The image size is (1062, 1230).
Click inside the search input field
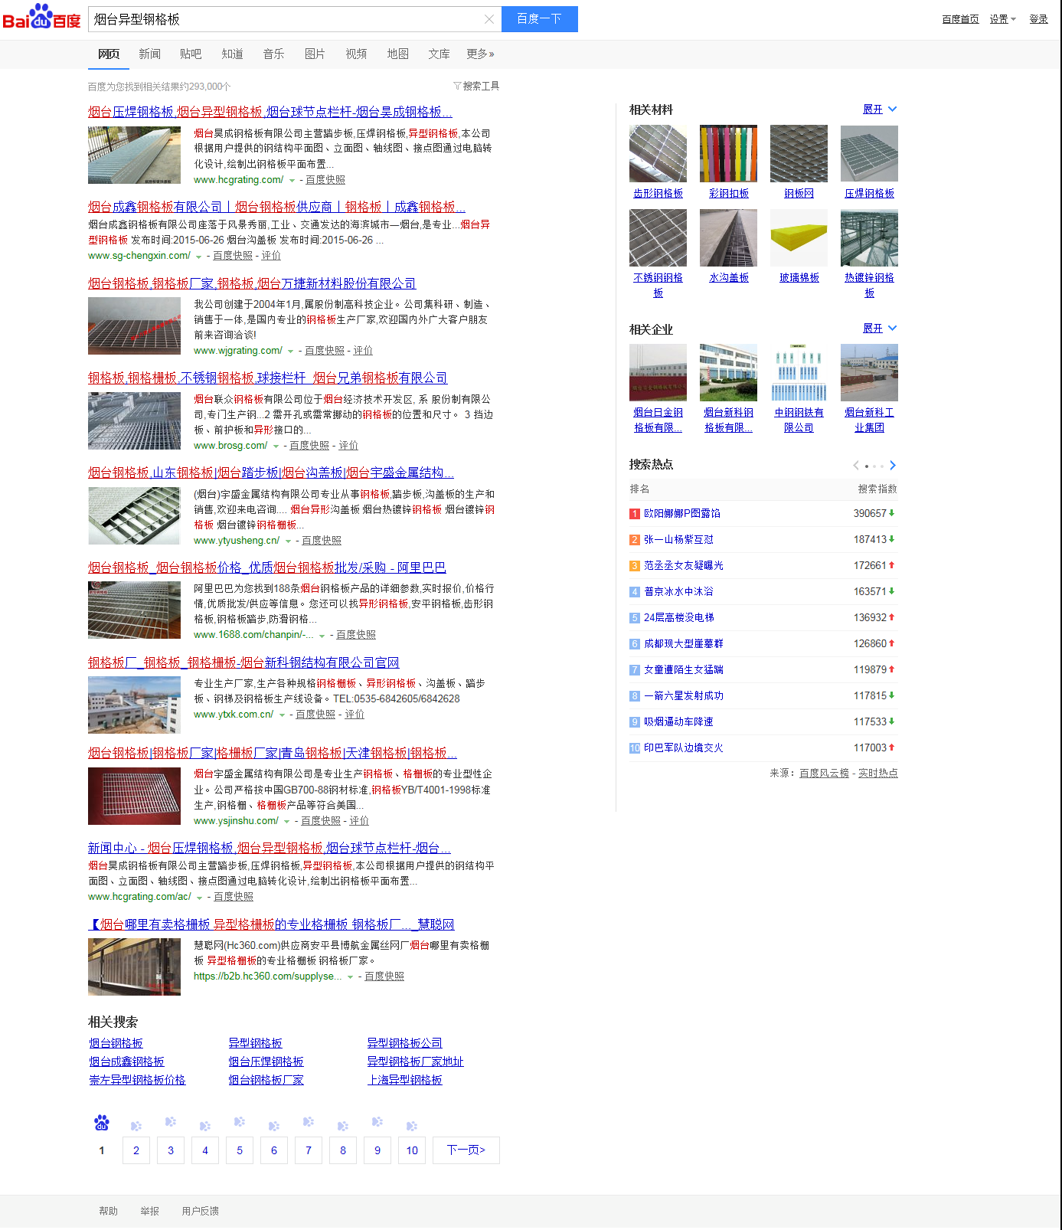coord(283,19)
